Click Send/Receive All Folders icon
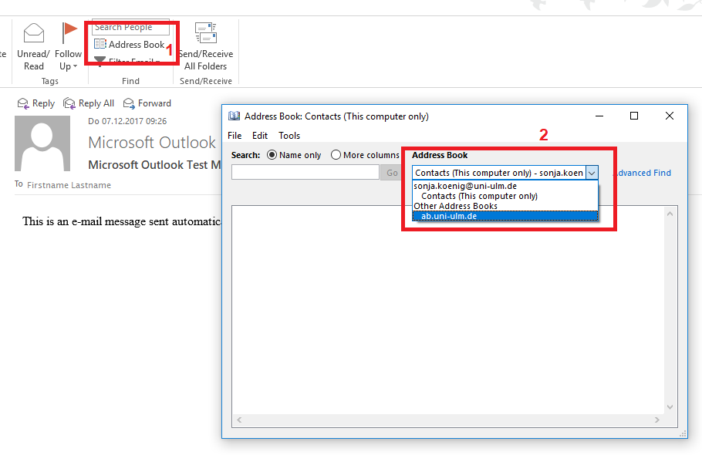 click(x=206, y=34)
